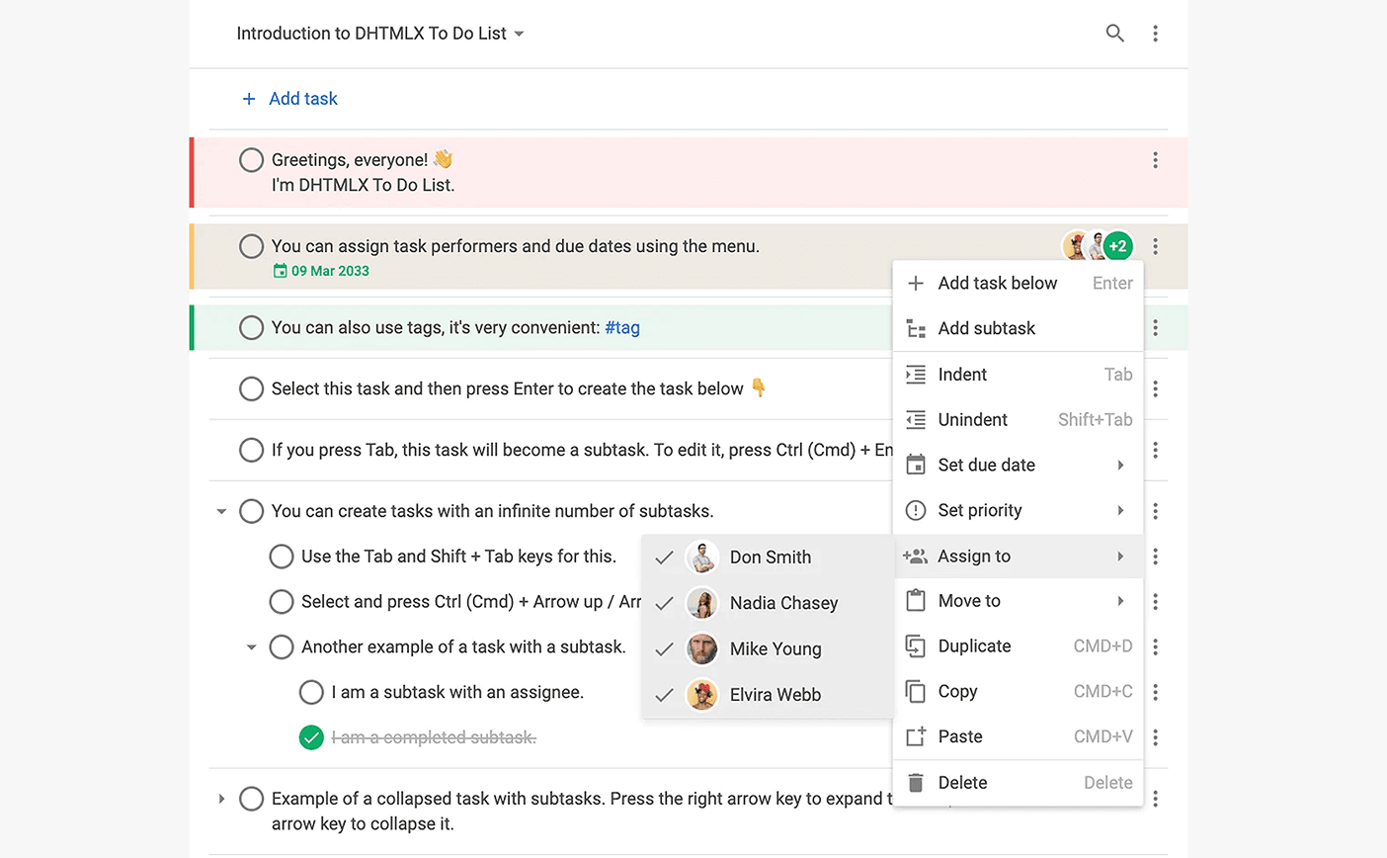Open three-dot menu on assign performers task
This screenshot has width=1387, height=858.
[x=1155, y=246]
